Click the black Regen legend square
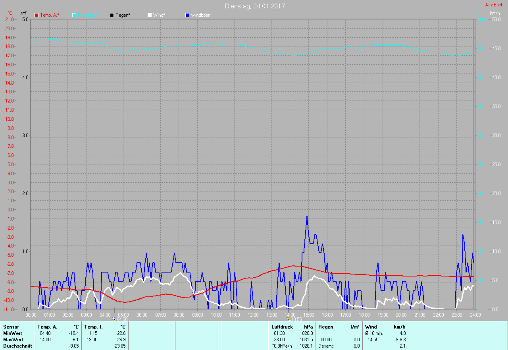Viewport: 508px width, 350px height. 112,15
